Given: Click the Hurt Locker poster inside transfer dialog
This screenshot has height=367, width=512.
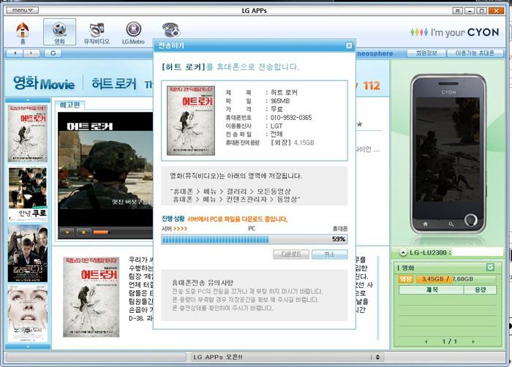Looking at the screenshot, I should point(191,121).
